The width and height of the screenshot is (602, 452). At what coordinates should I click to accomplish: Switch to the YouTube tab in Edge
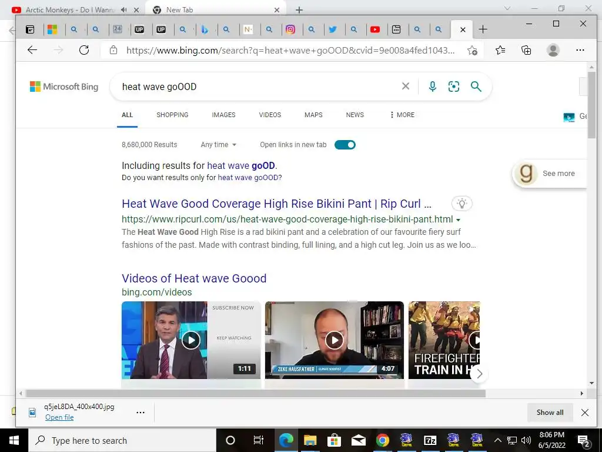tap(375, 29)
